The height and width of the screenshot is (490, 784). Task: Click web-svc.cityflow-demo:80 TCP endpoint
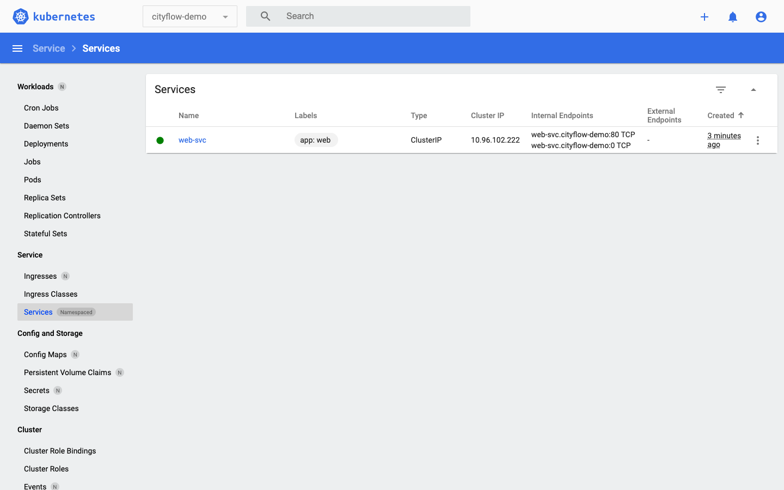[x=583, y=134]
